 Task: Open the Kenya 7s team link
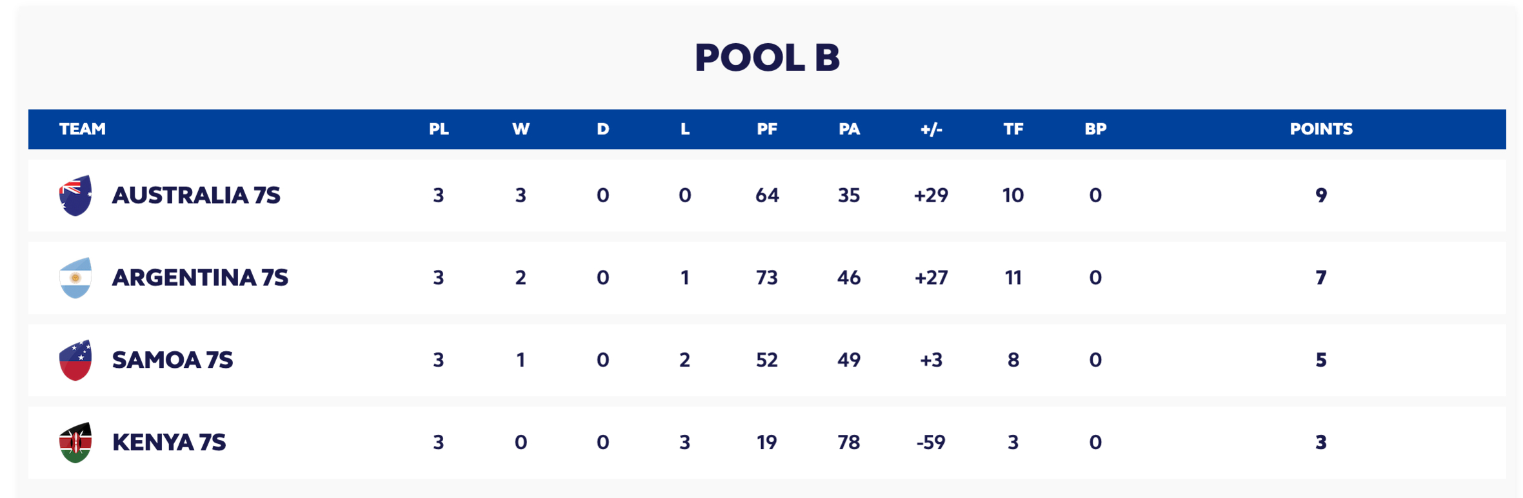[x=169, y=443]
